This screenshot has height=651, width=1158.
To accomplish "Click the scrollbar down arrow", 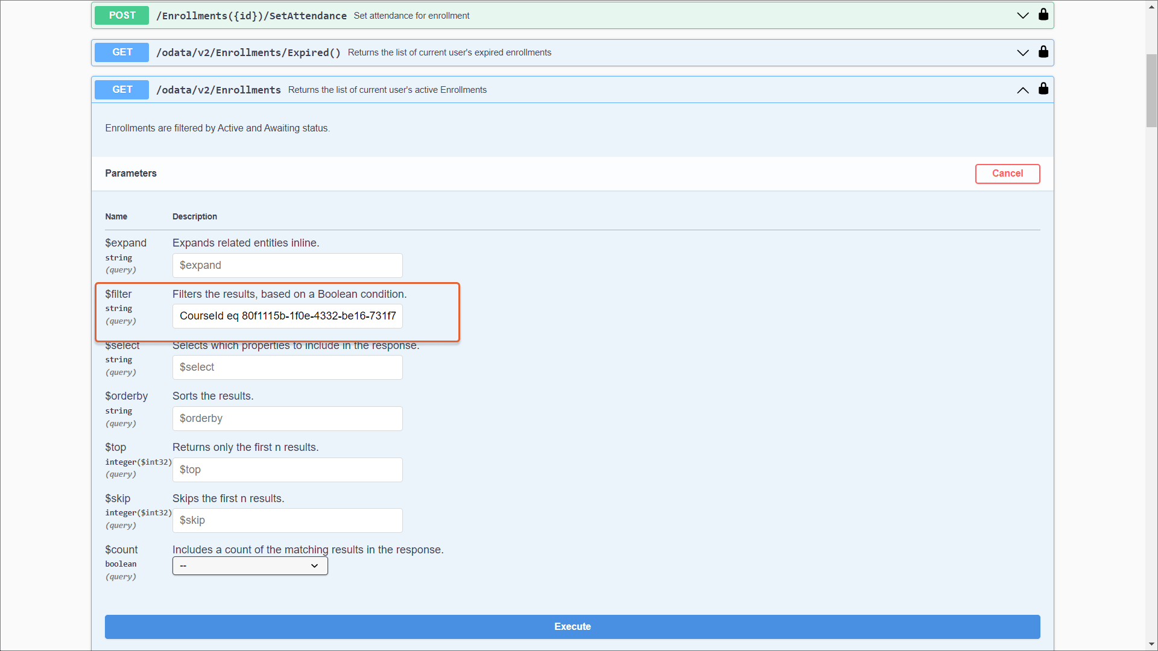I will 1151,644.
